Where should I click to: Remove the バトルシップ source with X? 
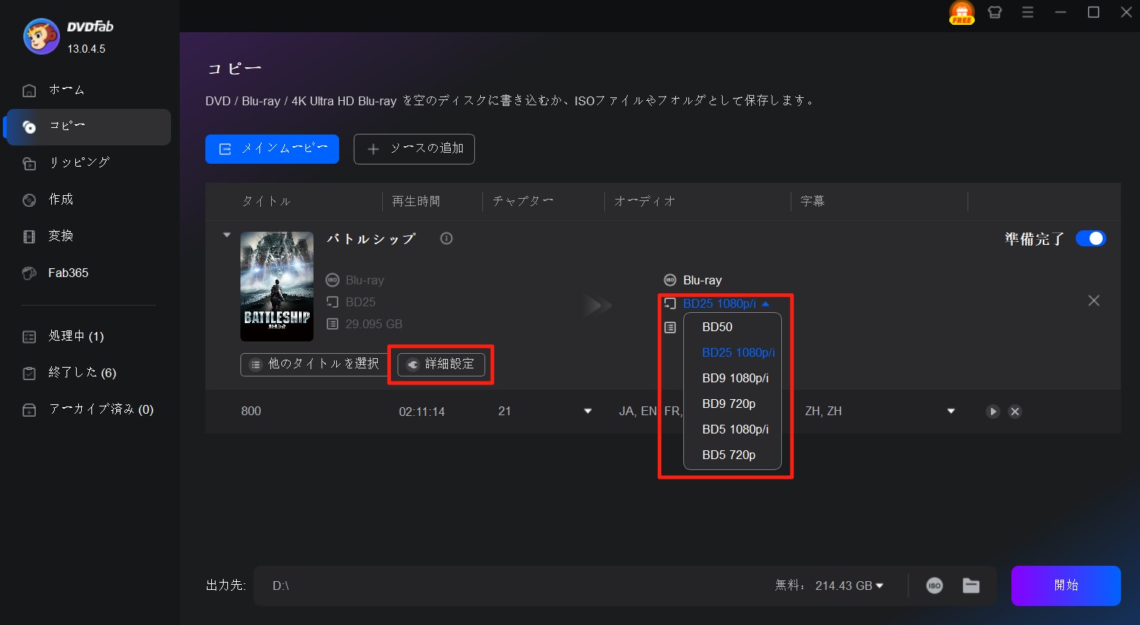point(1094,300)
